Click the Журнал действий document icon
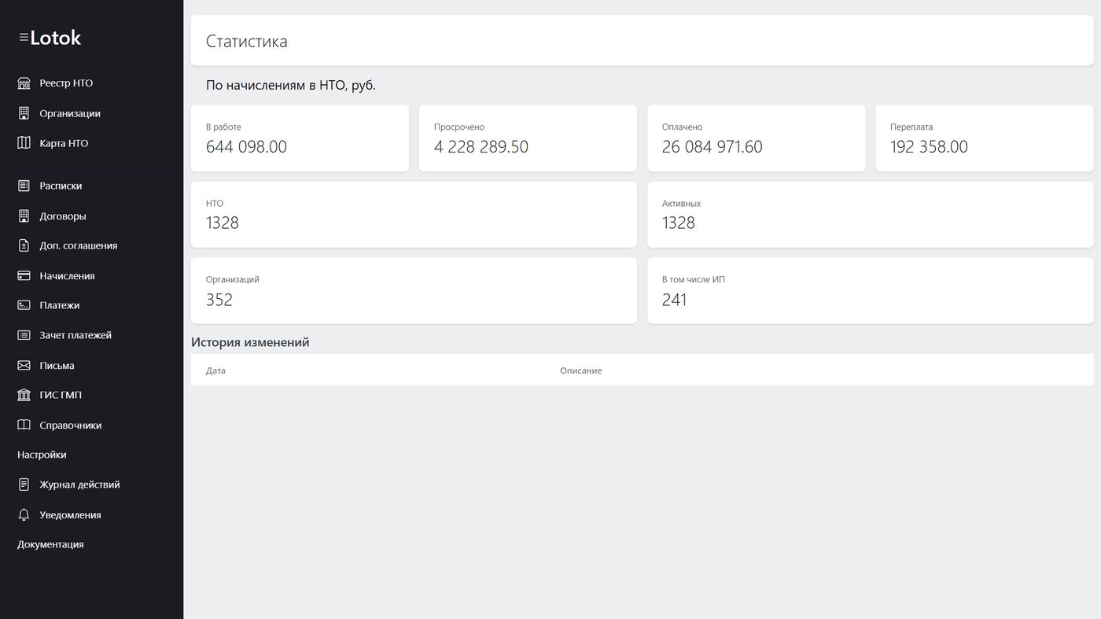Image resolution: width=1101 pixels, height=619 pixels. coord(24,485)
